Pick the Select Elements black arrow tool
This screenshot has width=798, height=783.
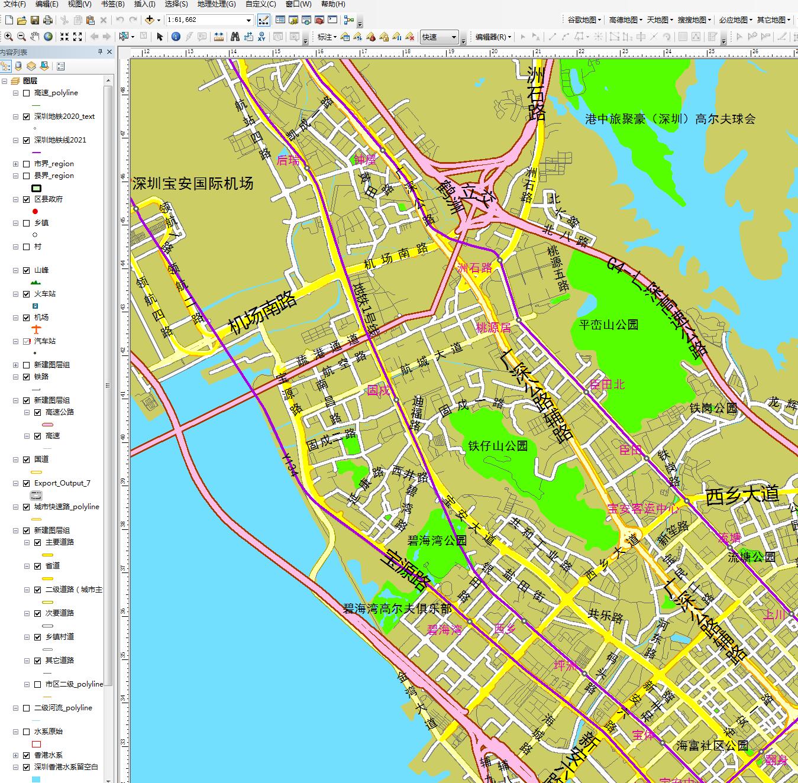click(x=160, y=37)
